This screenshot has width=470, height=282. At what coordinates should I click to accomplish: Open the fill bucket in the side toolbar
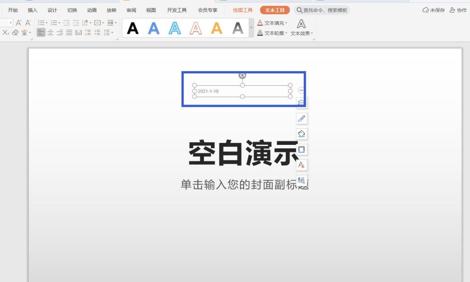pos(302,134)
